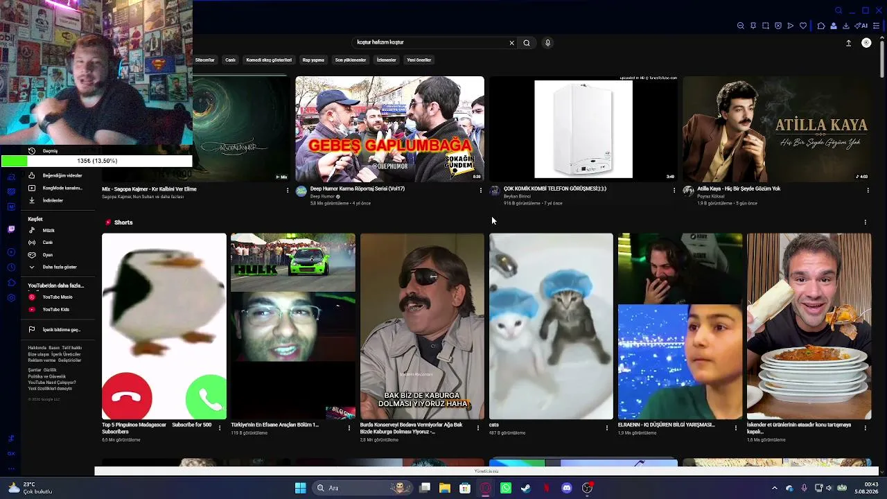887x499 pixels.
Task: Select the İzlenenler filter chip
Action: pyautogui.click(x=386, y=60)
